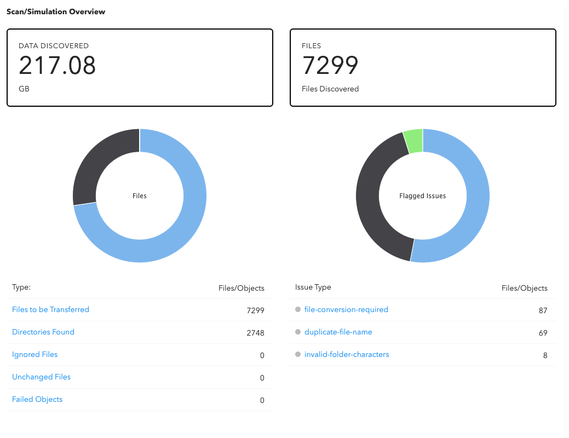Click the legend dot beside file-conversion-required

298,309
